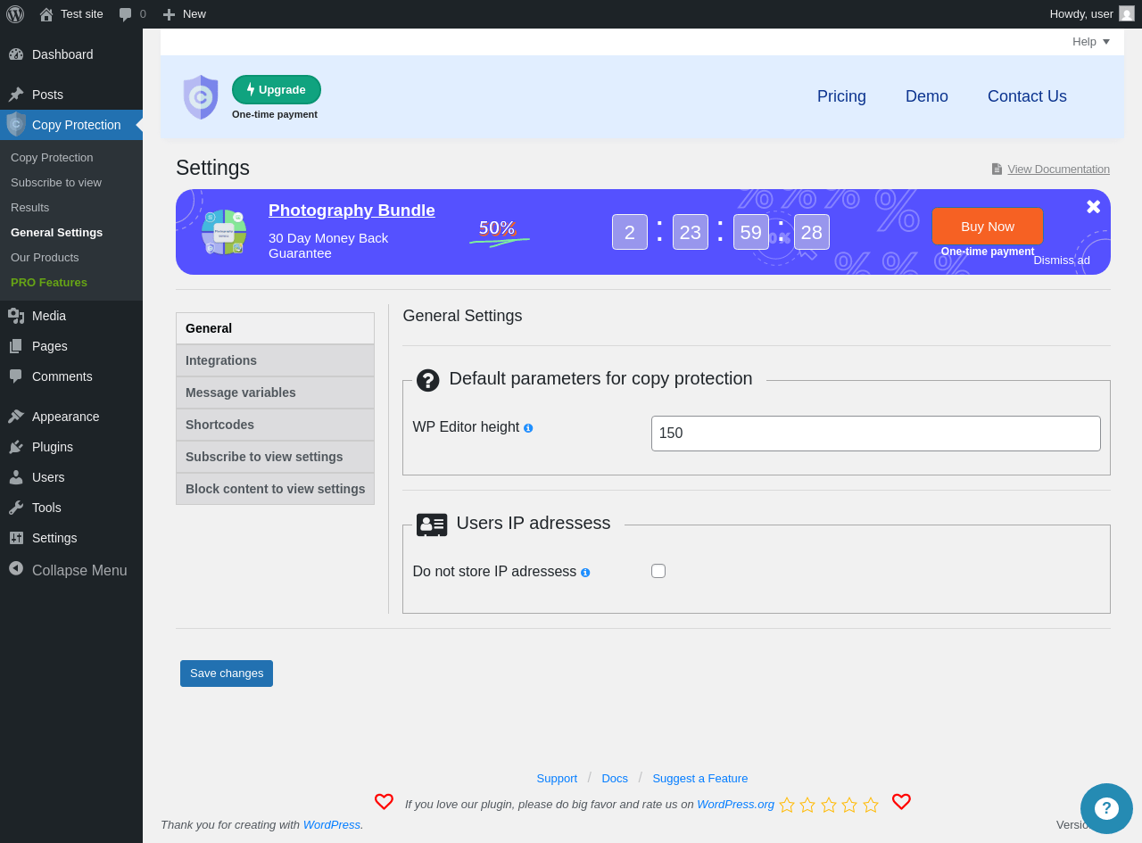Open the Test site home icon
This screenshot has width=1142, height=843.
click(46, 14)
